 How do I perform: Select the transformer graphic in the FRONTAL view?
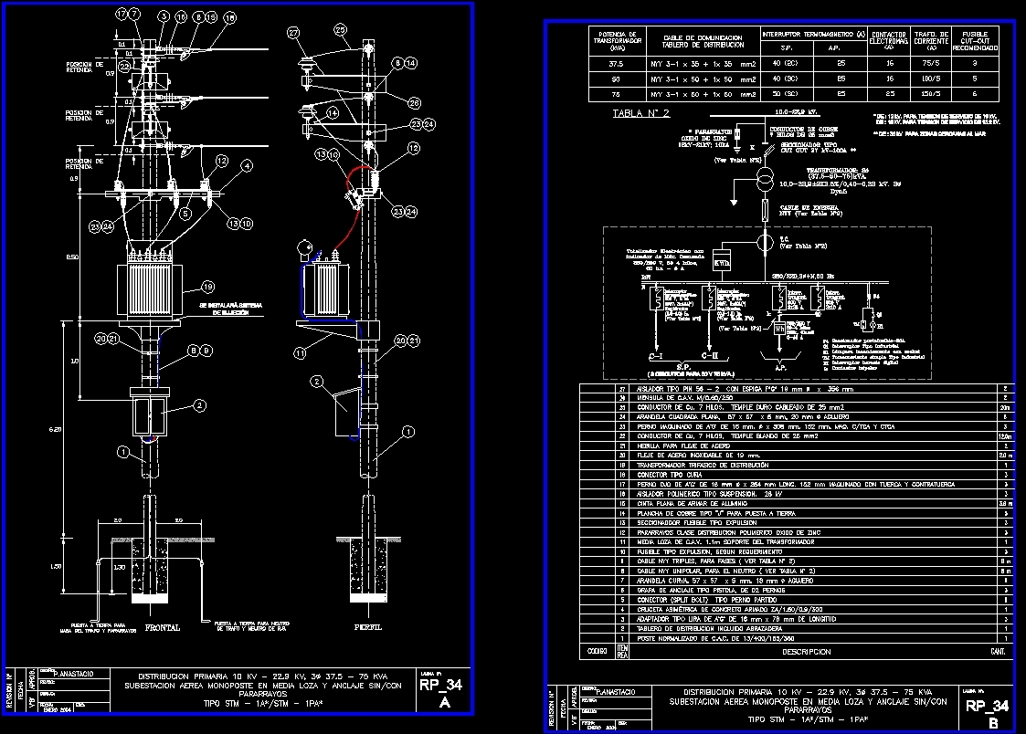click(150, 289)
